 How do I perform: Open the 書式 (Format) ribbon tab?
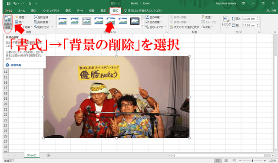[x=115, y=10]
